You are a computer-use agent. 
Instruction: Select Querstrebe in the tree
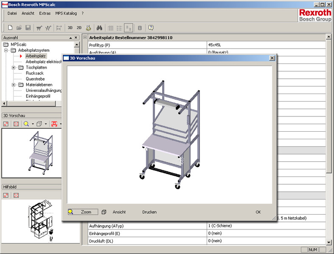coord(35,79)
